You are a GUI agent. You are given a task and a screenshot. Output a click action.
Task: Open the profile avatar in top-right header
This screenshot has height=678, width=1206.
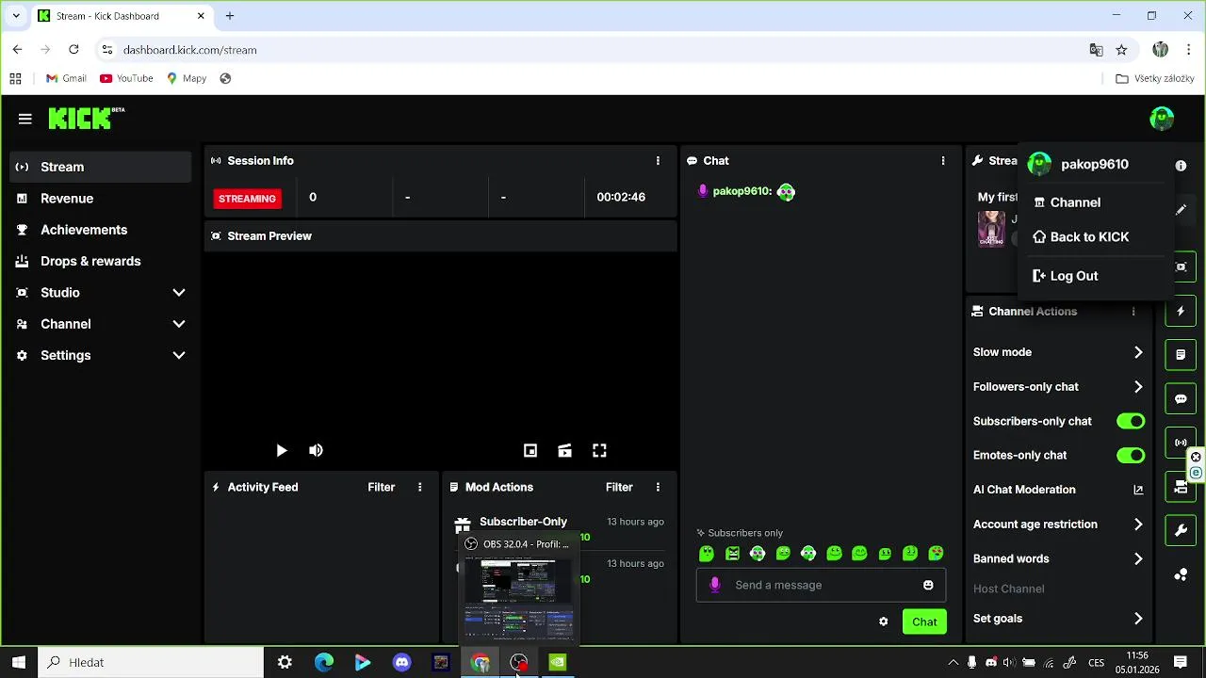pos(1162,119)
